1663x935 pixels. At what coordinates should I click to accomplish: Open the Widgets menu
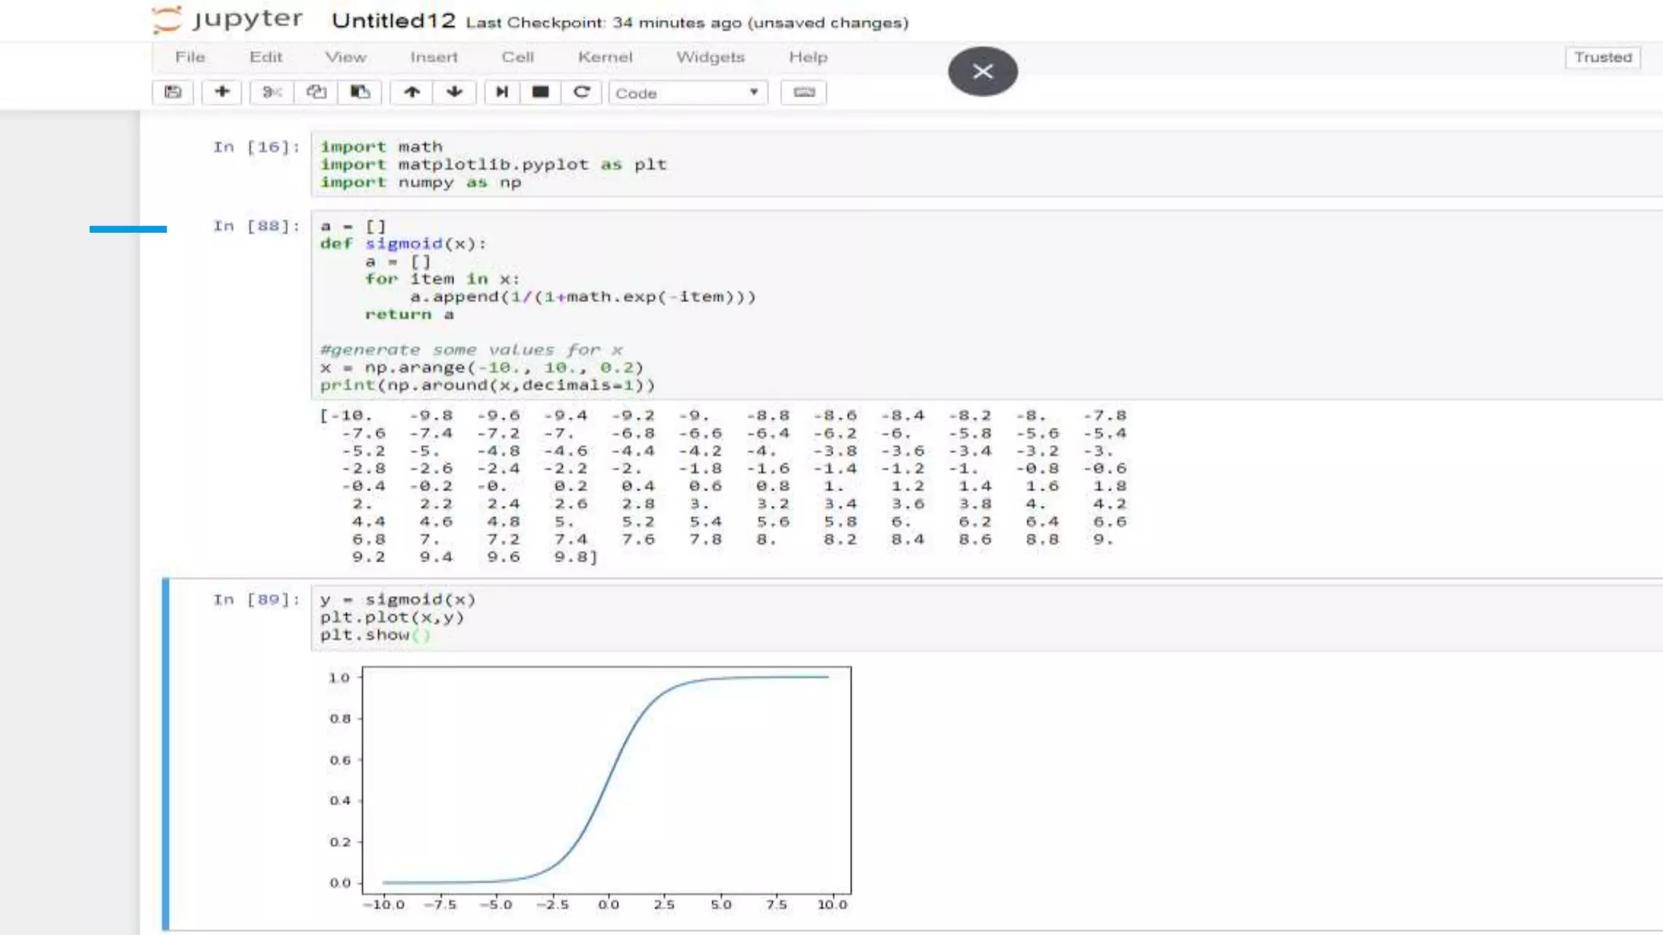[710, 58]
